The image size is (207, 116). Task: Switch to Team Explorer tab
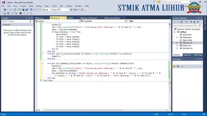(x=188, y=55)
